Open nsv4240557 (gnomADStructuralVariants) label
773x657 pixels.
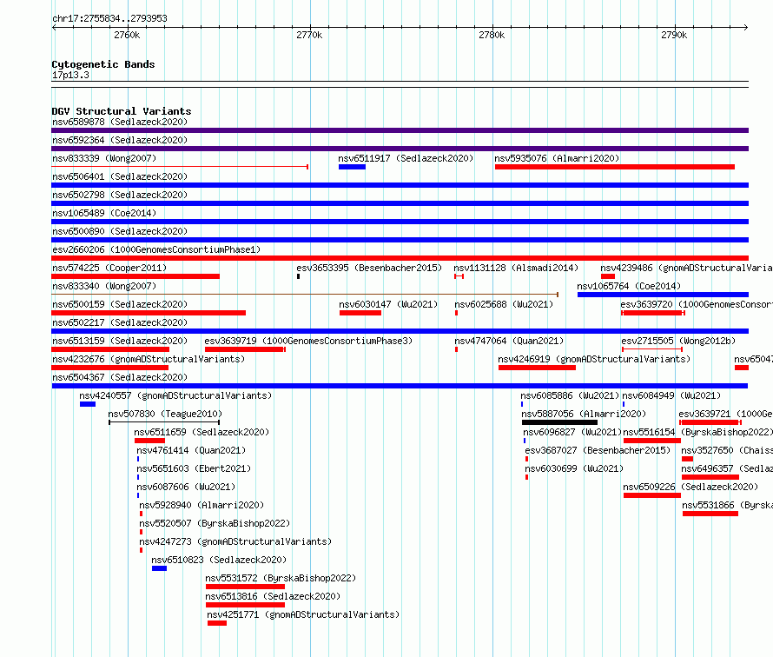175,395
